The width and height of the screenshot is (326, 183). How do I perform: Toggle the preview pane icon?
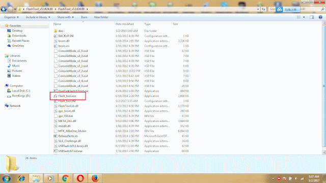pos(312,17)
